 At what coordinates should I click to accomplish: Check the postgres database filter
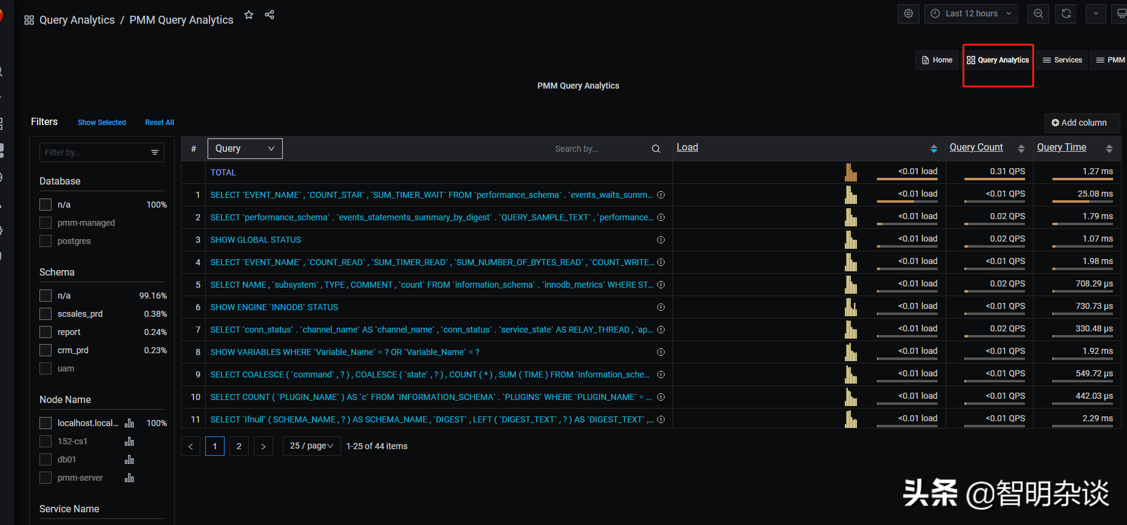[x=46, y=241]
